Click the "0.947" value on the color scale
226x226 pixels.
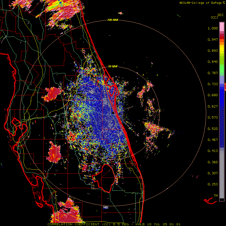[x=213, y=39]
